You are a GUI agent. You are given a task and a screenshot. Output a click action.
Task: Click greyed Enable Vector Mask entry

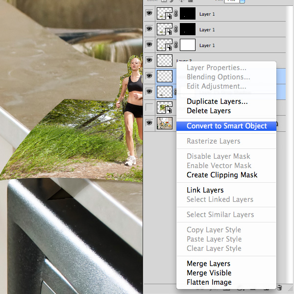219,166
